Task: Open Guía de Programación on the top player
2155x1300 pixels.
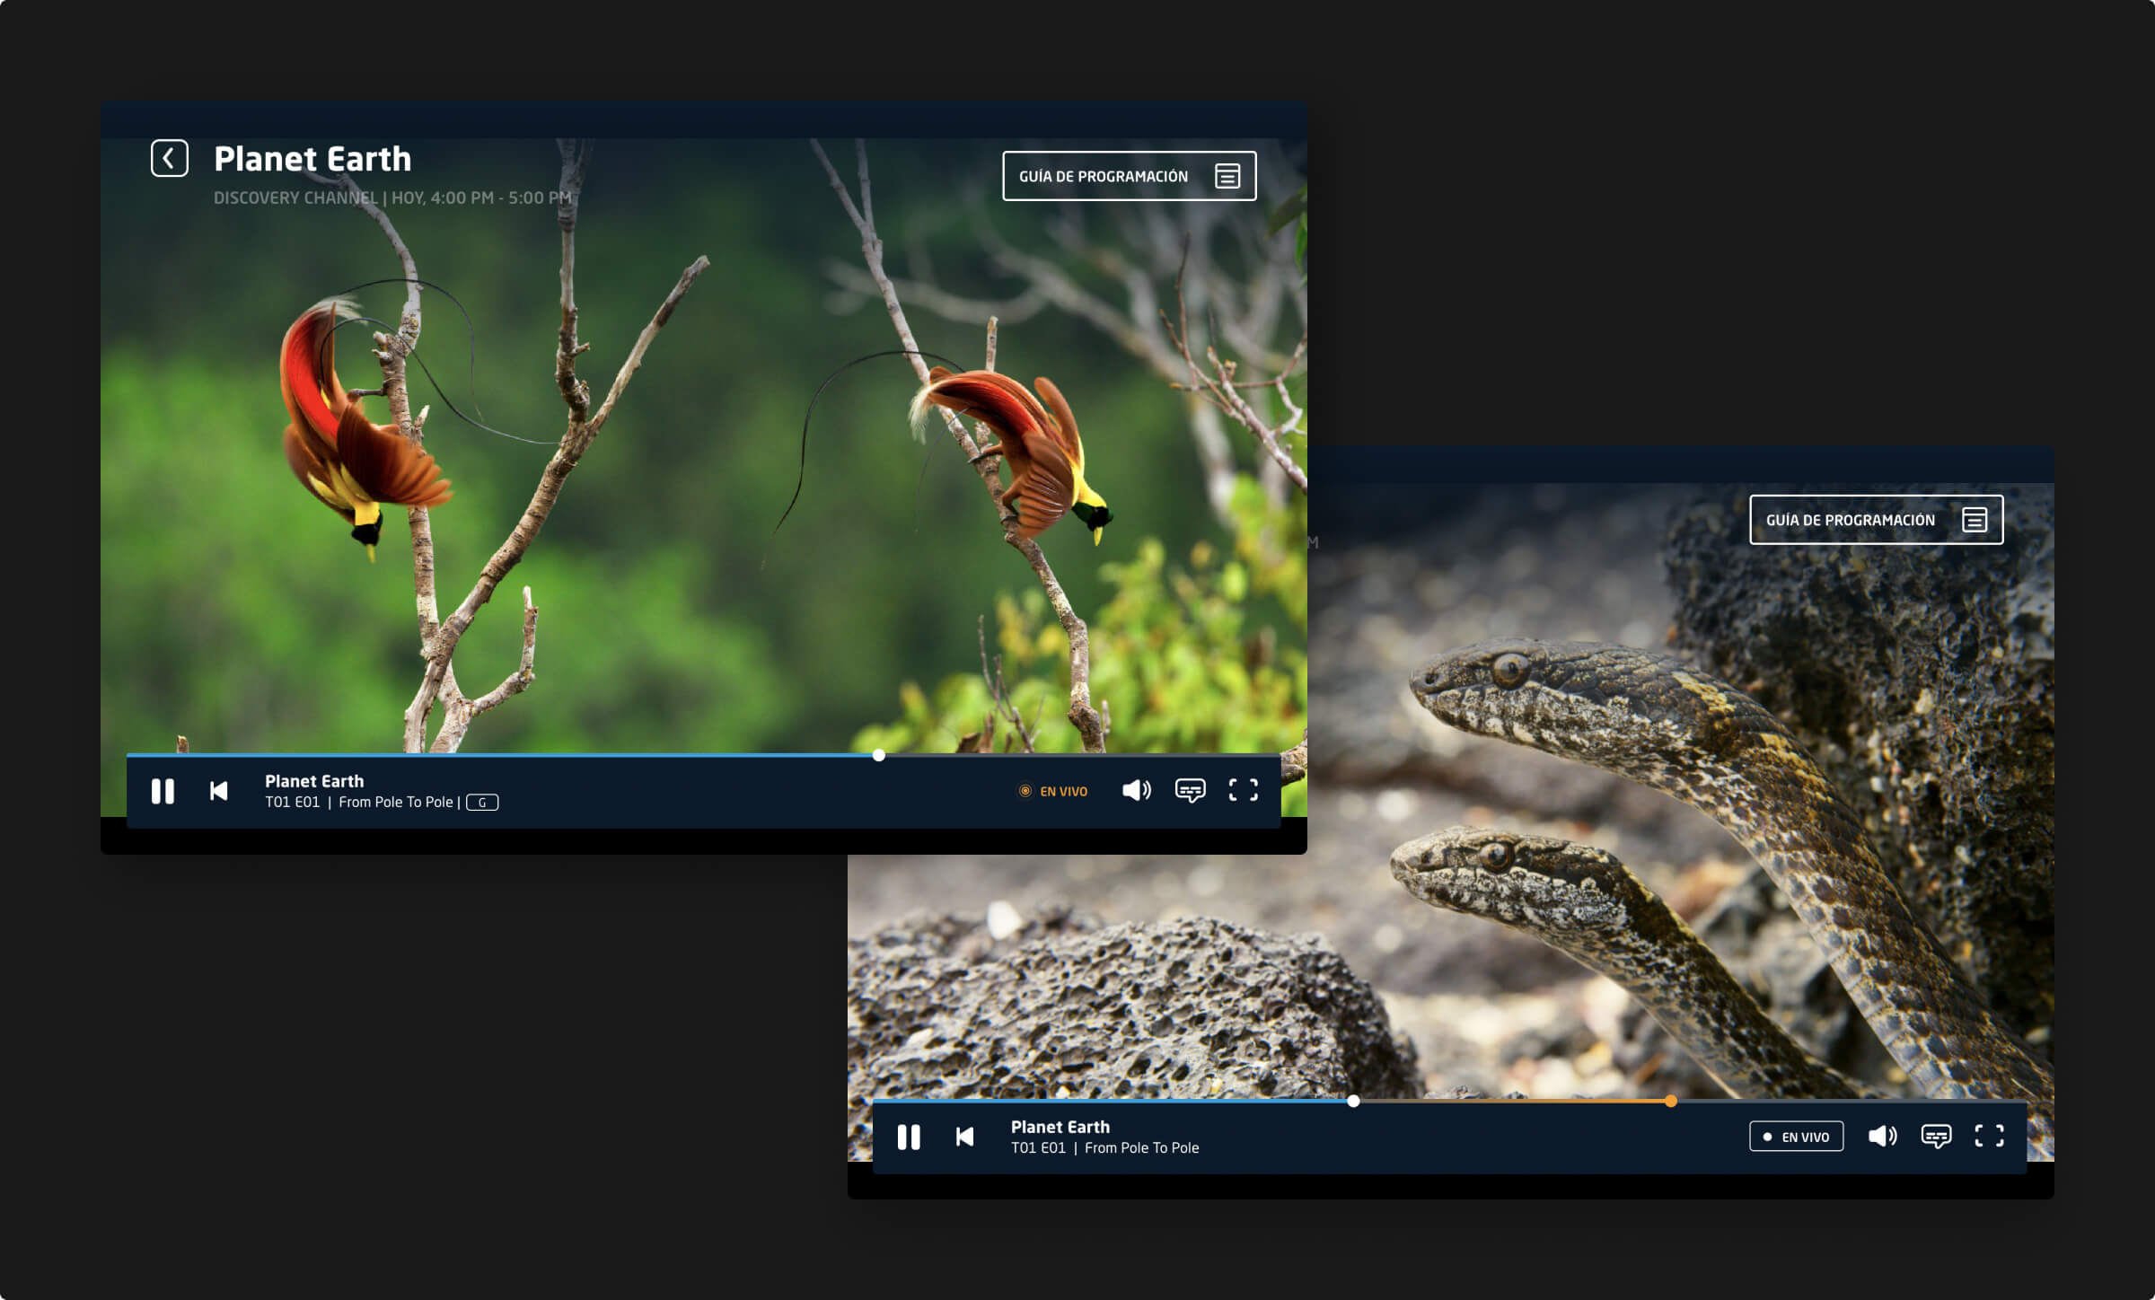Action: [x=1131, y=176]
